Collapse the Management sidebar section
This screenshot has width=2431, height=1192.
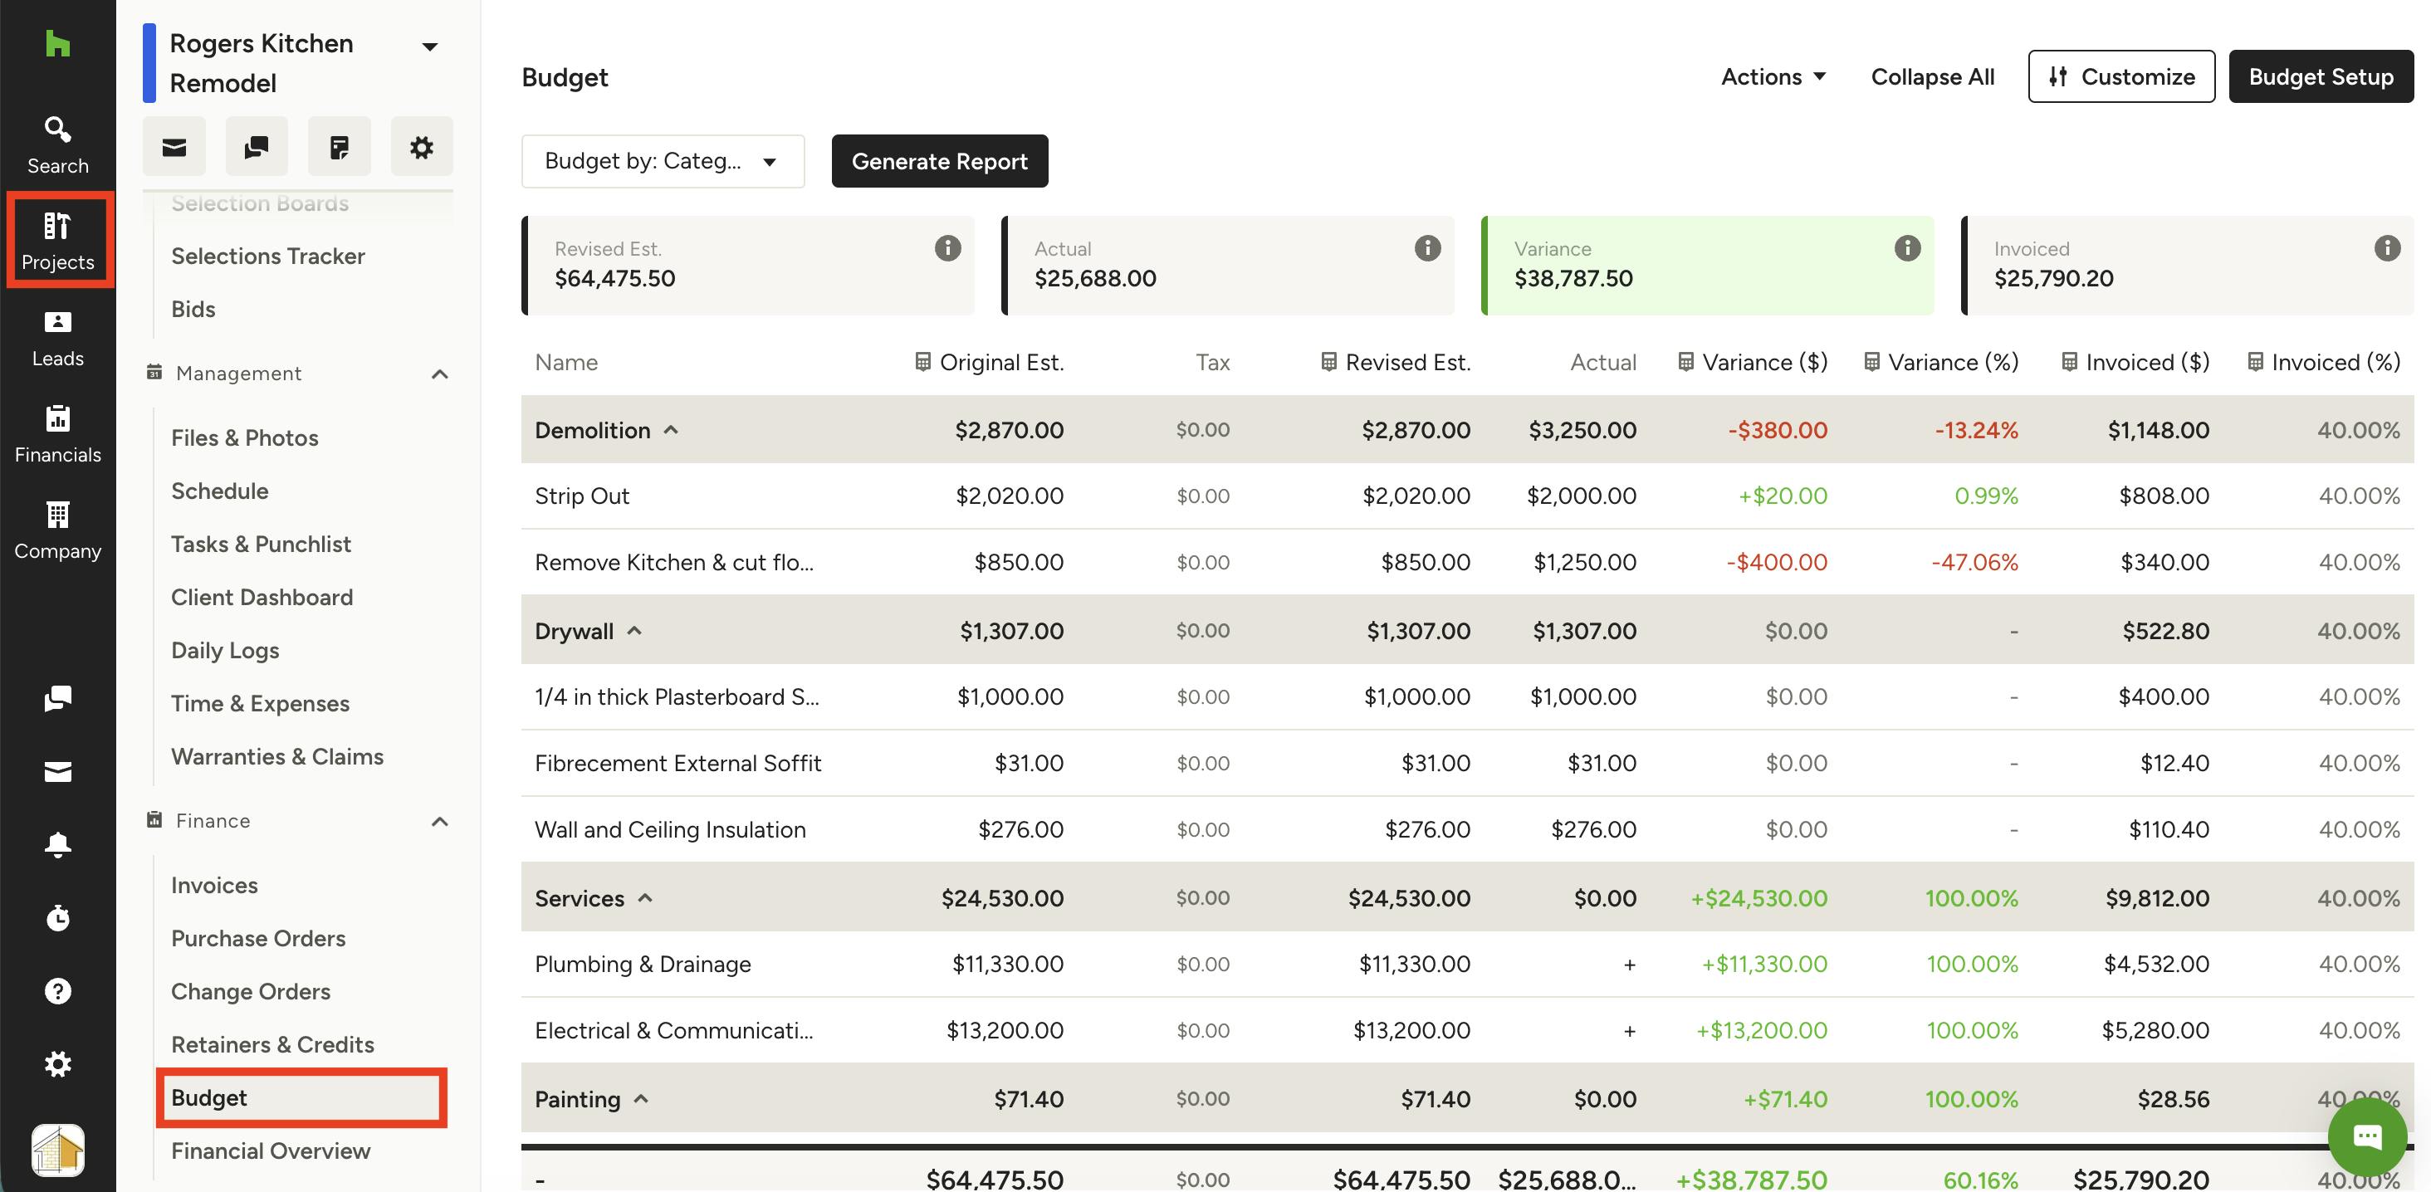tap(440, 374)
